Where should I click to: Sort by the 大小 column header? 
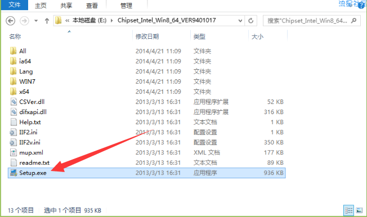[x=257, y=37]
